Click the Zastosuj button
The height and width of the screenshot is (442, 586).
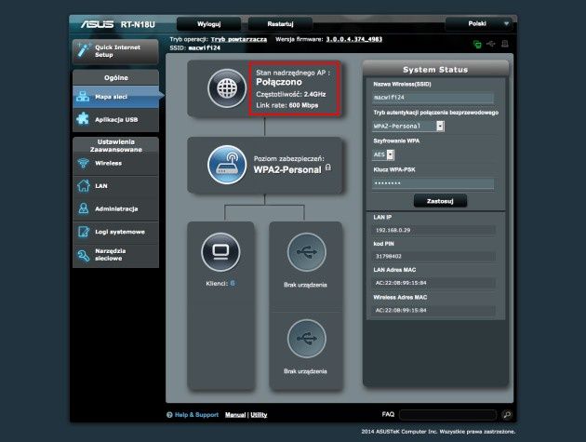coord(440,201)
